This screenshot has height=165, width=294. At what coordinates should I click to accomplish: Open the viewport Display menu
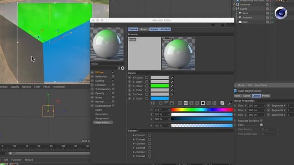15,87
